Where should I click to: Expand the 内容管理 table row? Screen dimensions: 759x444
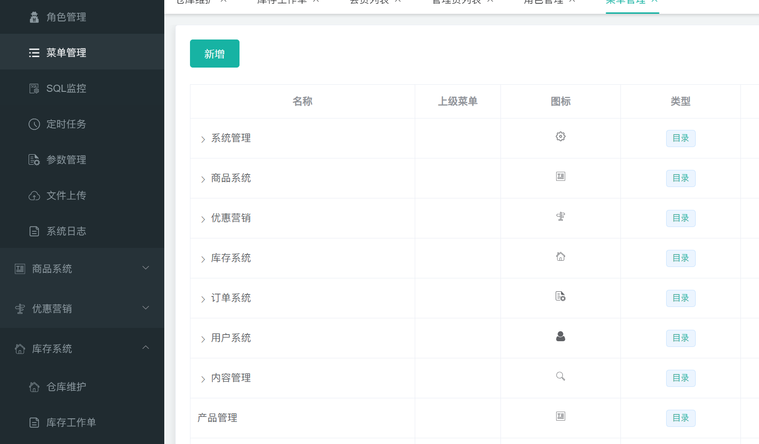coord(203,379)
